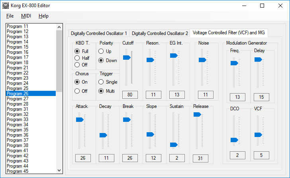Viewport: 290px width, 178px height.
Task: Click the Release value field showing 31
Action: coord(200,158)
